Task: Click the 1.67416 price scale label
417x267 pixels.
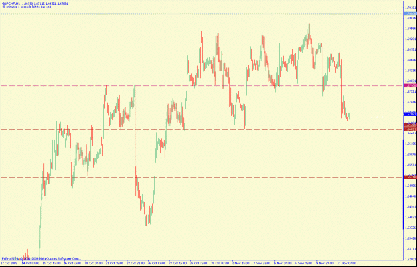Action: [x=410, y=102]
